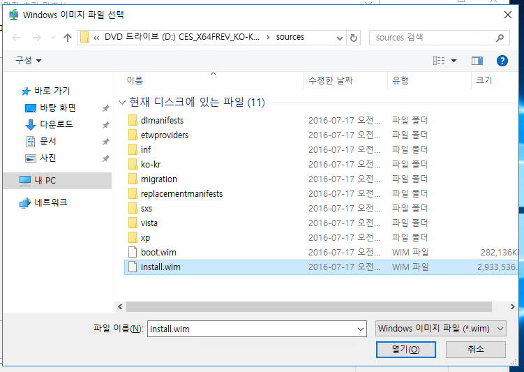Select 내 PC in navigation pane
Image resolution: width=524 pixels, height=372 pixels.
pyautogui.click(x=57, y=181)
